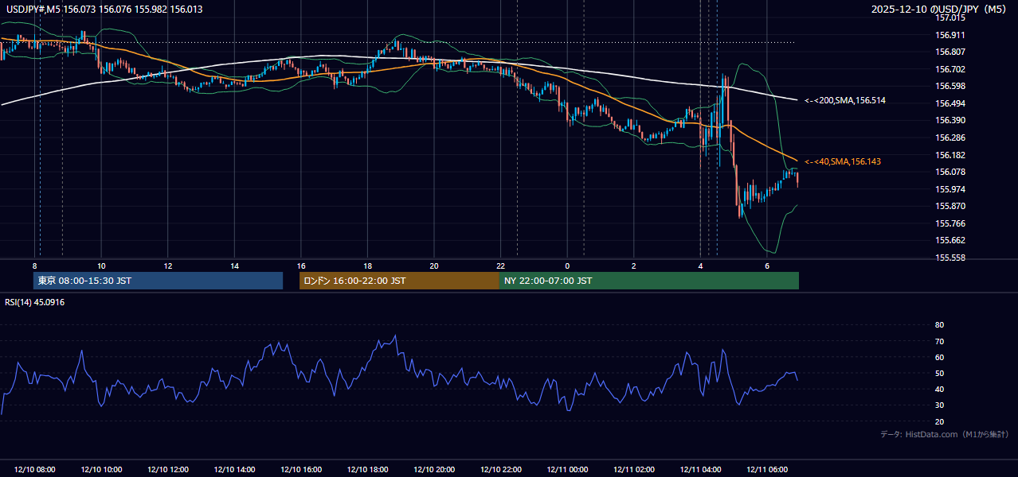Click the 200 SMA 156.514 label

tap(844, 100)
